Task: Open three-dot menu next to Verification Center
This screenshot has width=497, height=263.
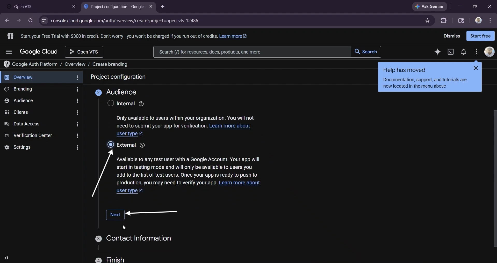Action: pyautogui.click(x=77, y=136)
